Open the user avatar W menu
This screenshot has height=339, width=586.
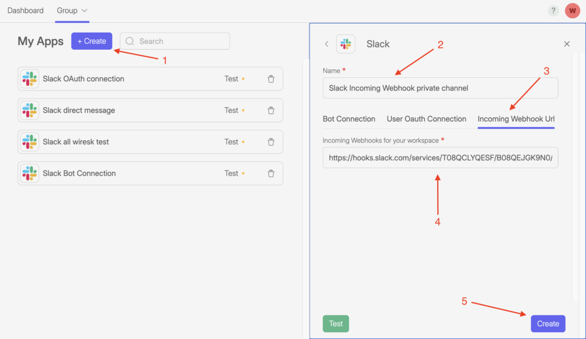(572, 11)
